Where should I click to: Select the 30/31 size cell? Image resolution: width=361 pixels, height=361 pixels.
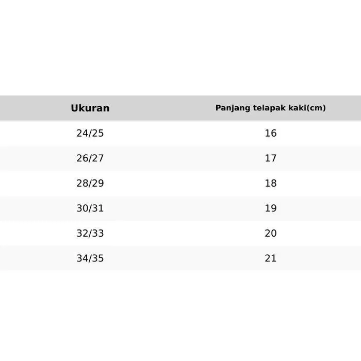pyautogui.click(x=90, y=208)
